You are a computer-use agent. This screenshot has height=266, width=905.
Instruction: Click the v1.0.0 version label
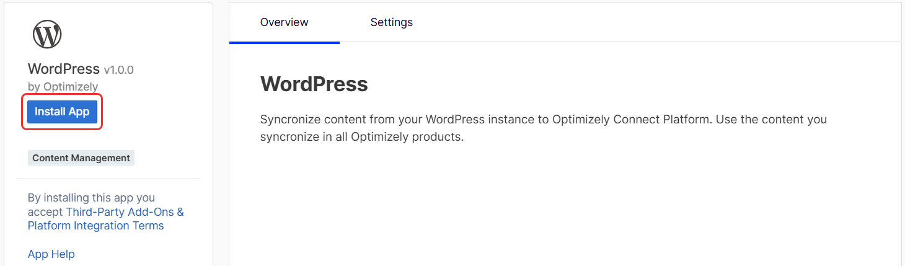click(118, 69)
